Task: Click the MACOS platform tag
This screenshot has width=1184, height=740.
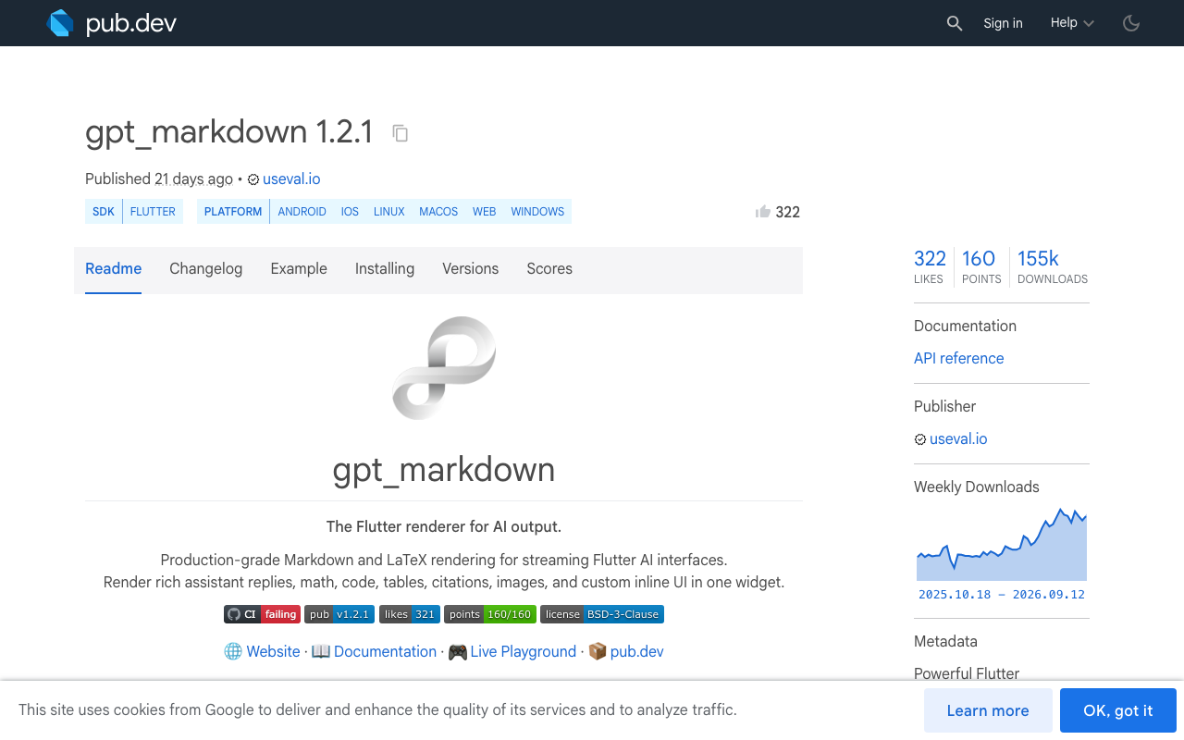Action: (x=438, y=212)
